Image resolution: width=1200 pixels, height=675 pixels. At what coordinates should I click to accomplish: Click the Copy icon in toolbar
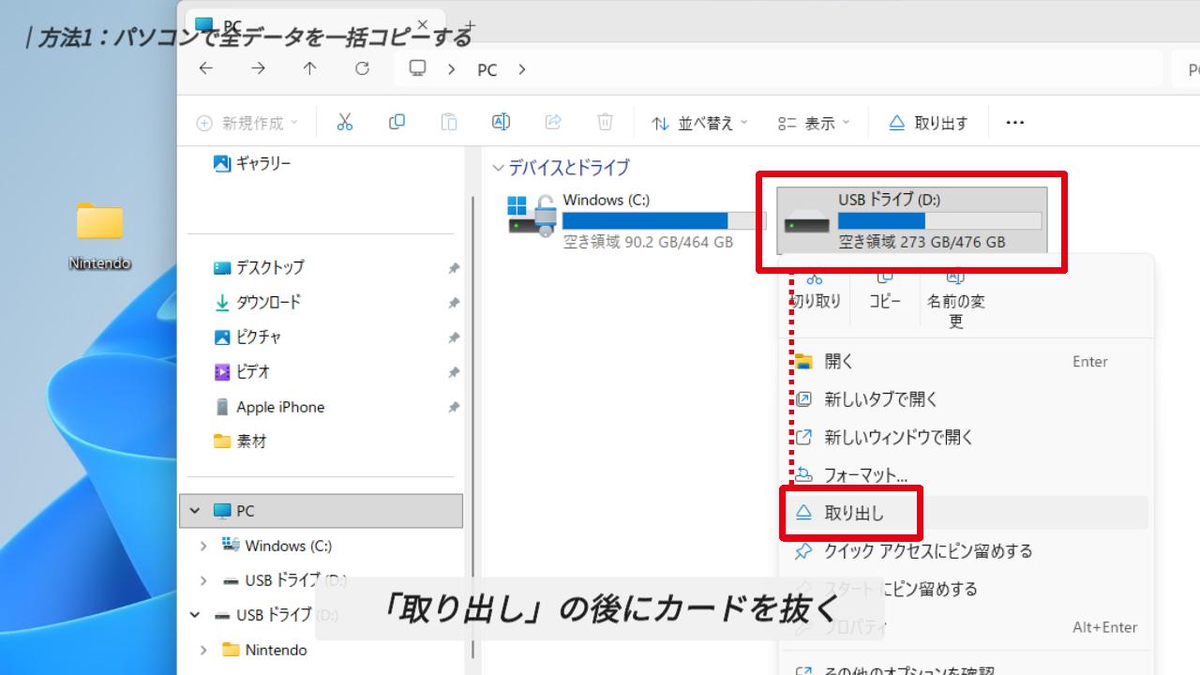pos(397,123)
